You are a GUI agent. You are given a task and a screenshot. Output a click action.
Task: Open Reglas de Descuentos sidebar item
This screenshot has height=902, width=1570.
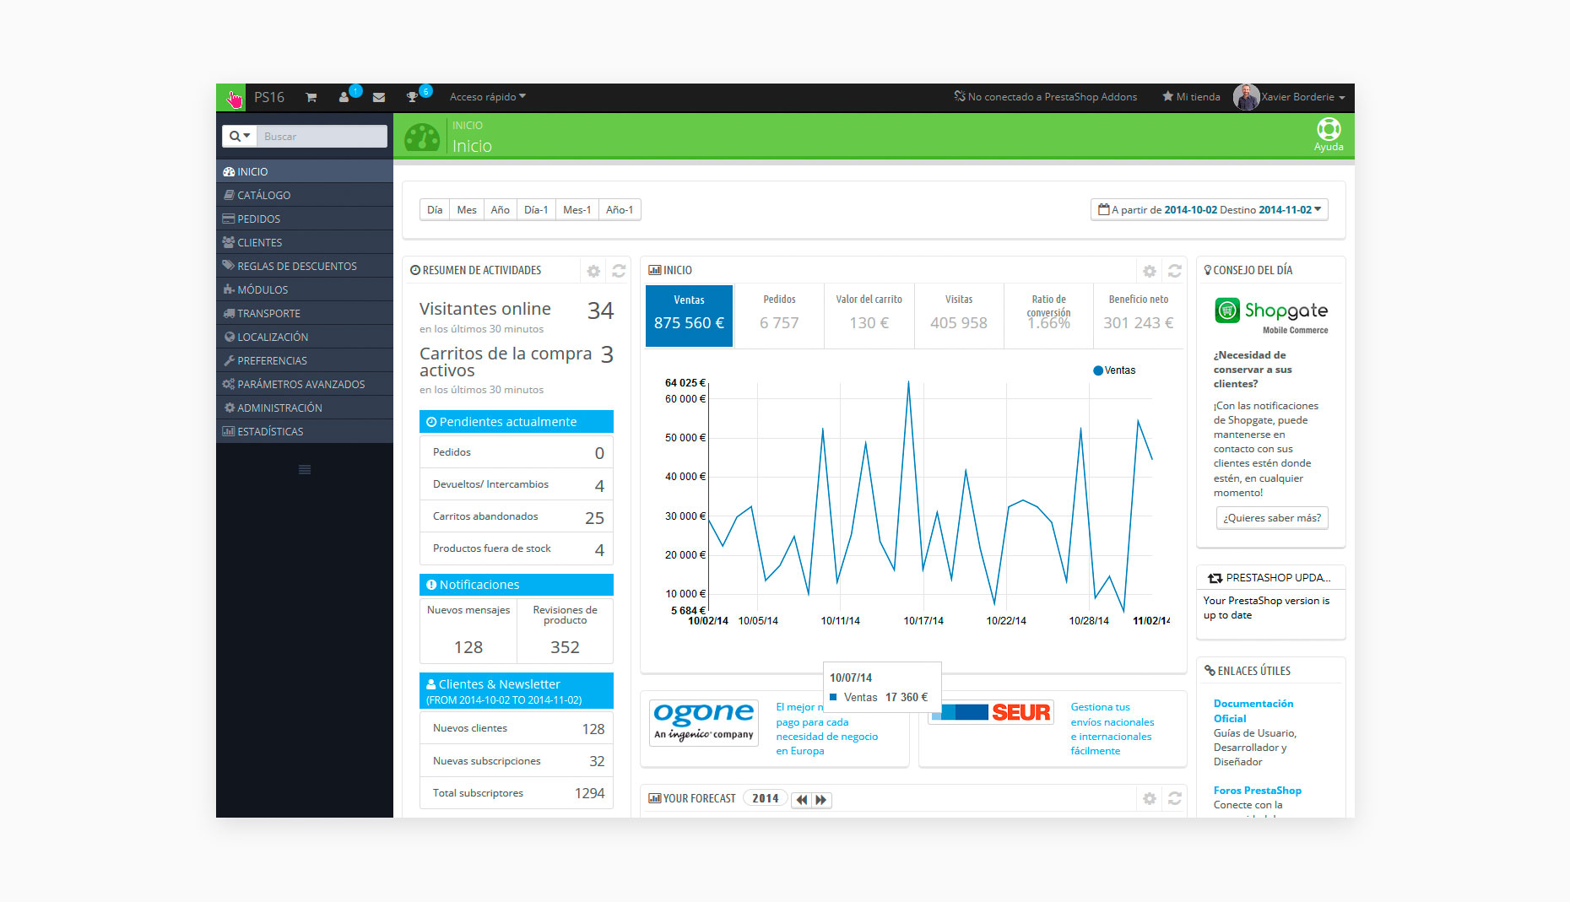point(305,266)
